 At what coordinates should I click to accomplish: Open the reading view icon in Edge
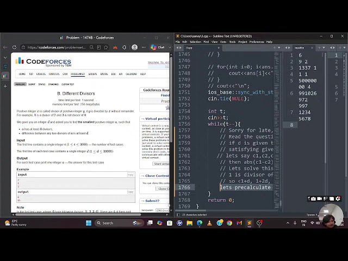[x=99, y=47]
